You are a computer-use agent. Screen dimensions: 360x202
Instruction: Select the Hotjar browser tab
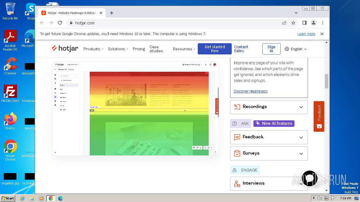[71, 13]
